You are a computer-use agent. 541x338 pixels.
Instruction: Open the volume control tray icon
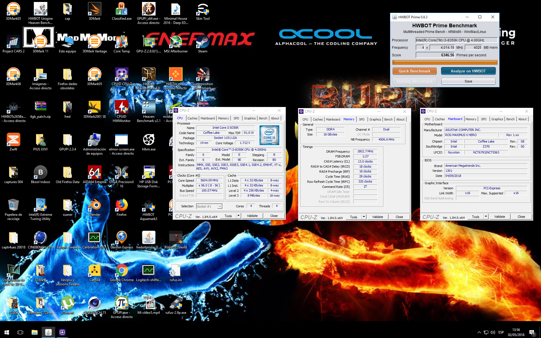[493, 332]
